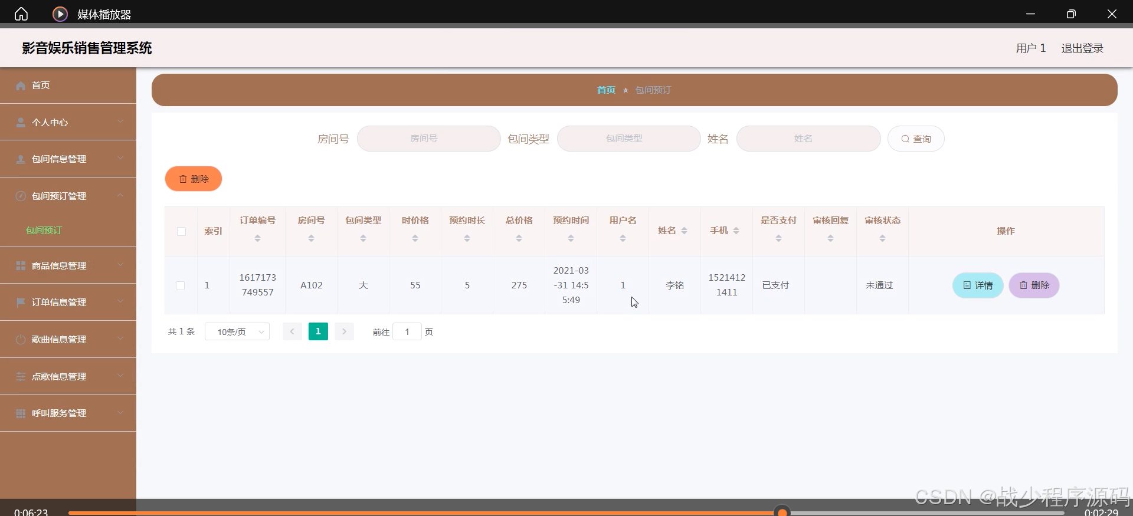Screen dimensions: 1133x516
Task: Sort by 包间类型 column arrows
Action: coord(363,238)
